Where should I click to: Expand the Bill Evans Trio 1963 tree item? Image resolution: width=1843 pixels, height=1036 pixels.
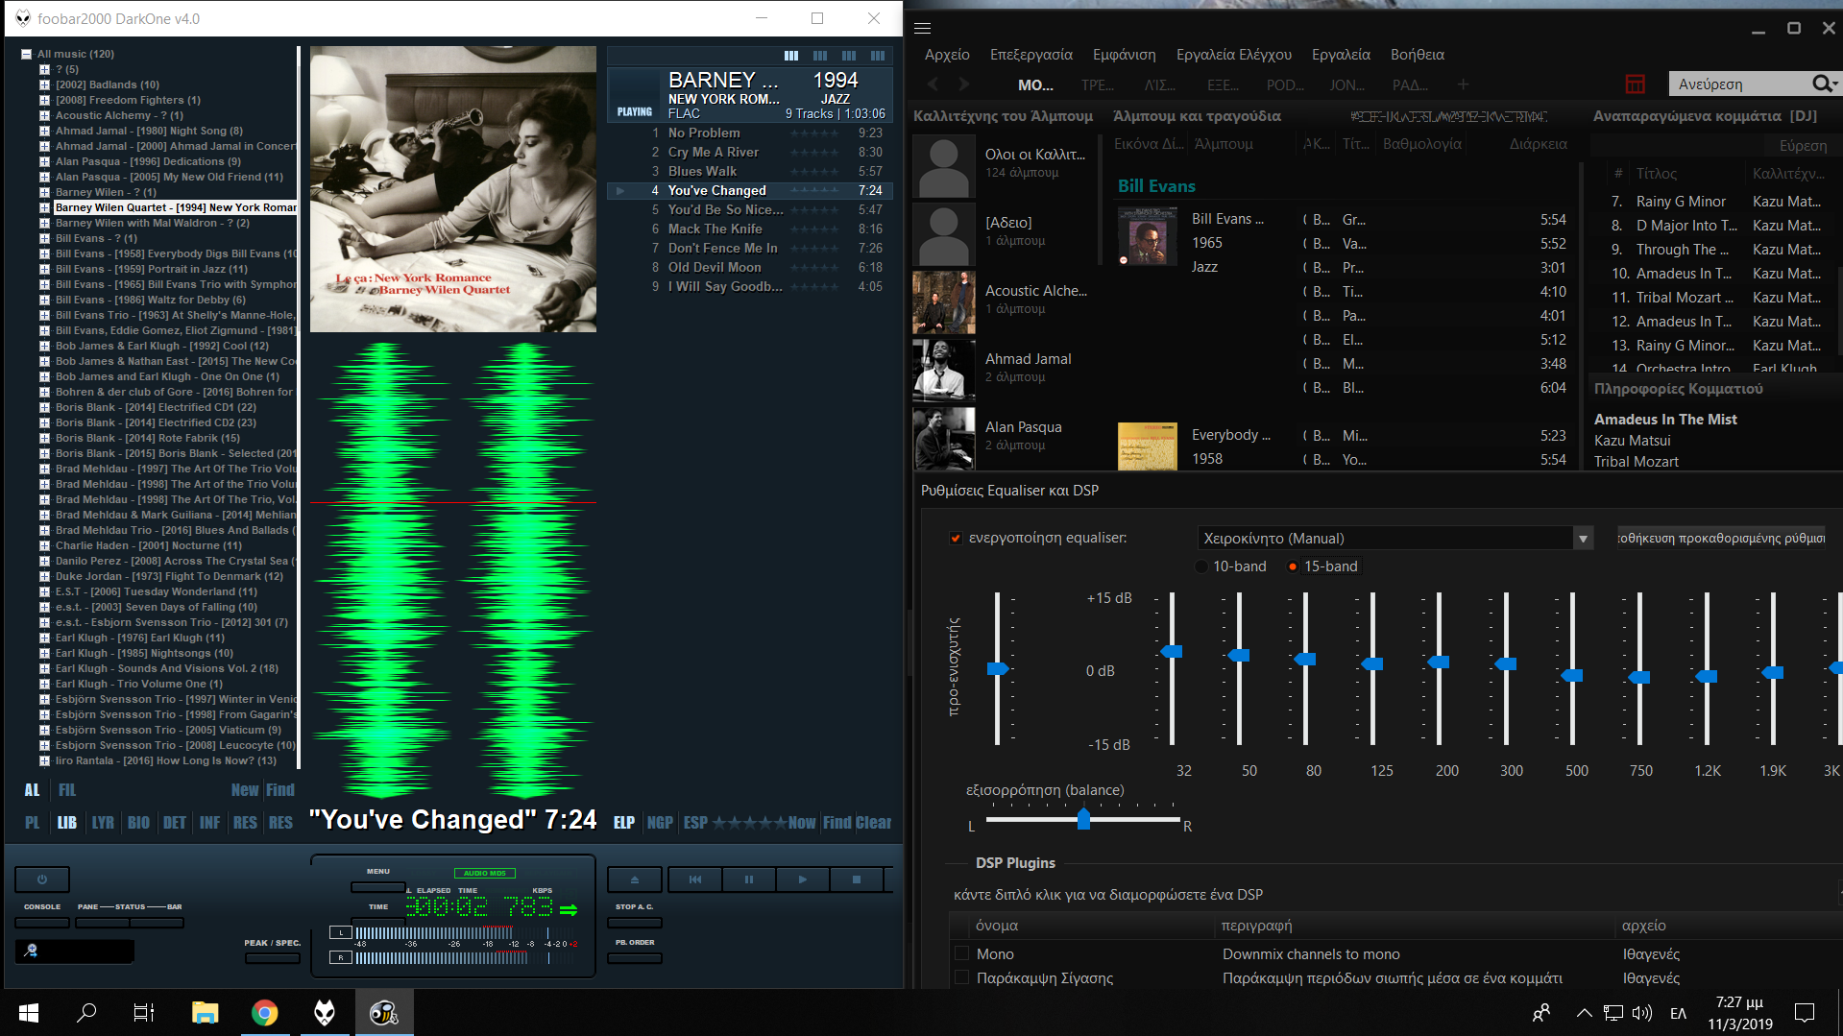pyautogui.click(x=44, y=315)
